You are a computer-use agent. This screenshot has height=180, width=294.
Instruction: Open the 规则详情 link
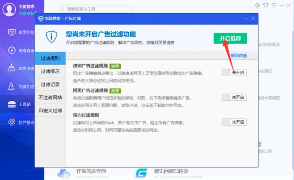[238, 55]
